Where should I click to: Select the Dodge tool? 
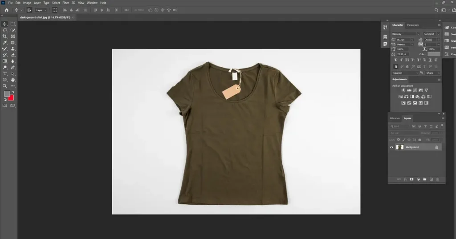pos(4,68)
